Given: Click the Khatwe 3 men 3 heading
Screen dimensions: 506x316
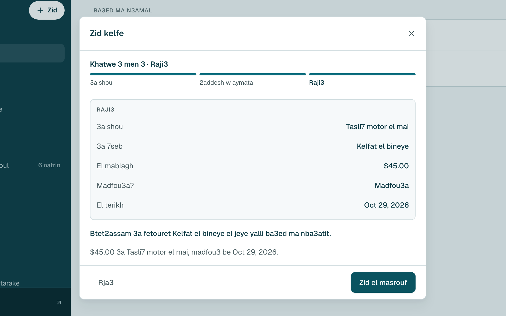Looking at the screenshot, I should coord(129,64).
